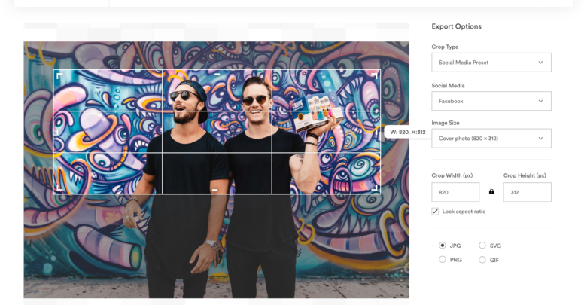Screen dimensions: 587x305
Task: Expand the Social Media Facebook dropdown
Action: (x=491, y=101)
